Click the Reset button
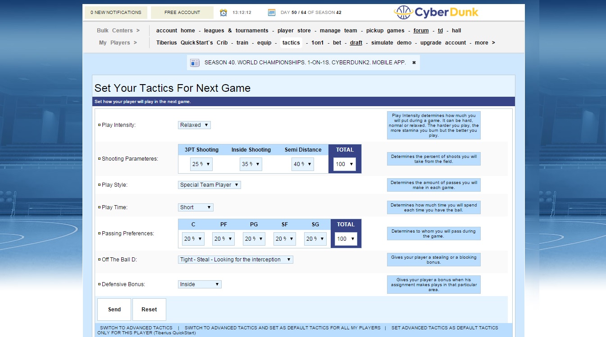 149,310
